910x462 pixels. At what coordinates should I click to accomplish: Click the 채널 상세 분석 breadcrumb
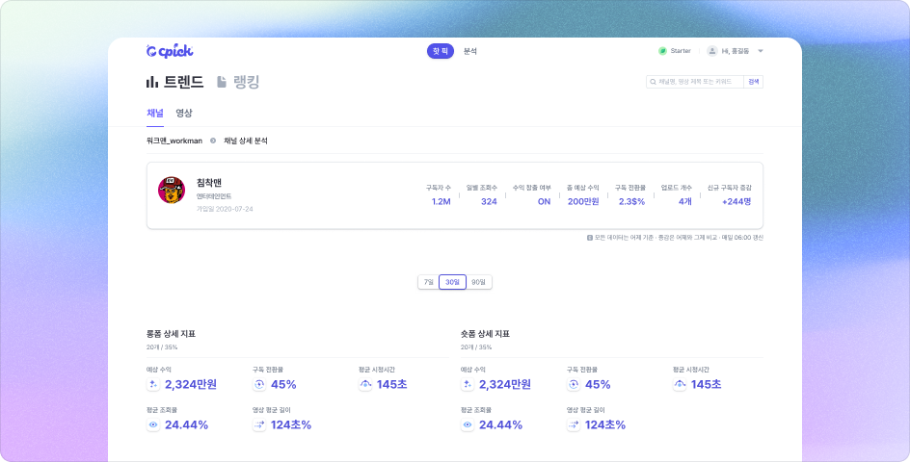coord(246,141)
